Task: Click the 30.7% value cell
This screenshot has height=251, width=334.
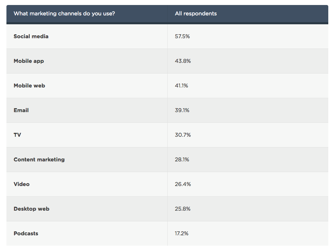Action: coord(183,135)
